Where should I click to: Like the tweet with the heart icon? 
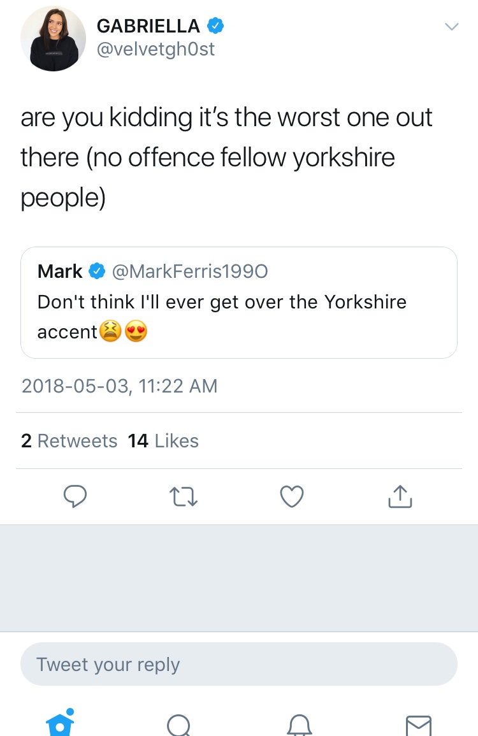pos(292,496)
